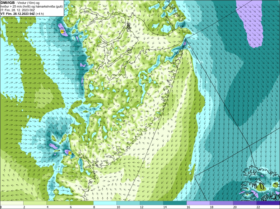Click the legend number '16'
280x209 pixels.
(188, 207)
